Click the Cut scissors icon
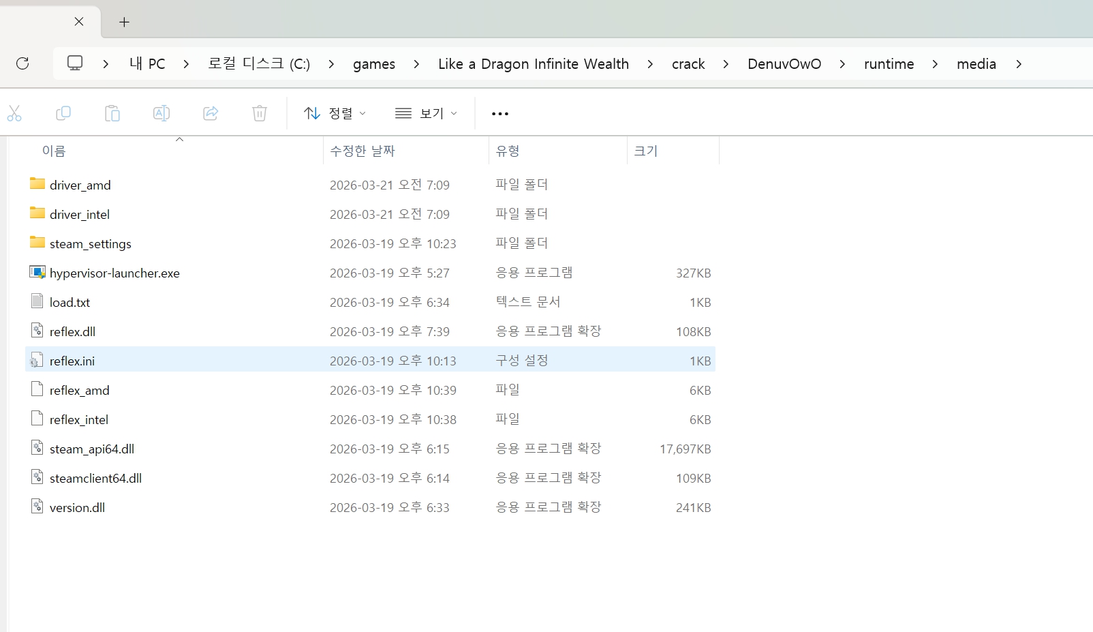 (14, 113)
